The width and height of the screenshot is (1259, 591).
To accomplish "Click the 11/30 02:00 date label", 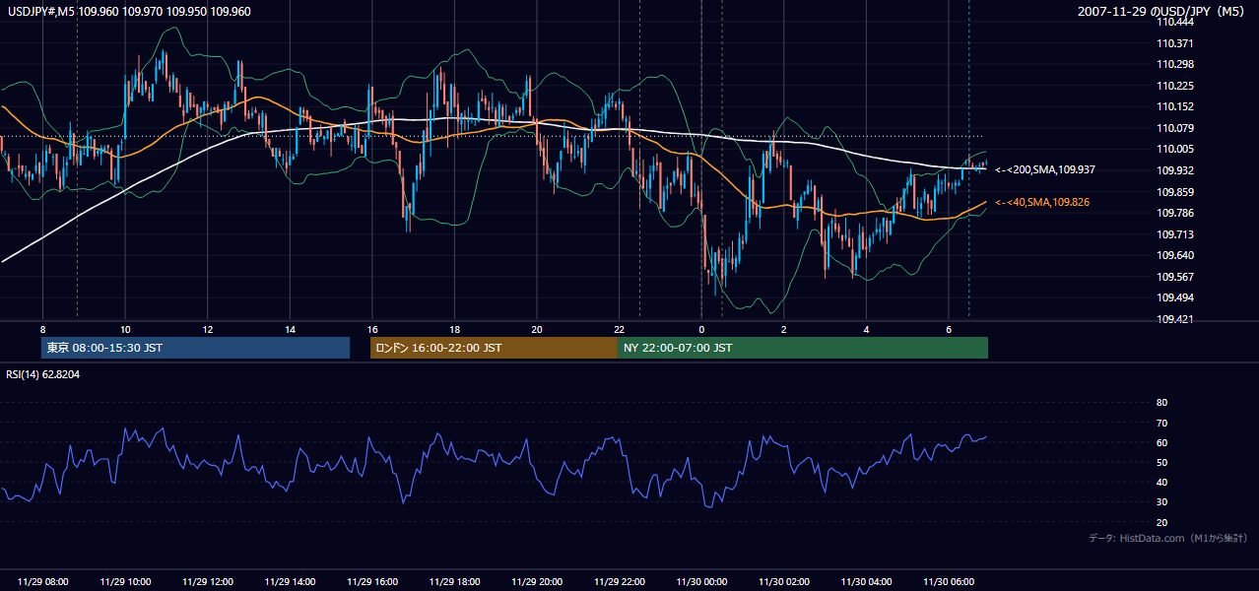I will point(783,582).
